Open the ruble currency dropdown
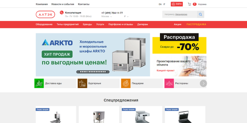Image resolution: width=247 pixels, height=123 pixels. [x=126, y=16]
